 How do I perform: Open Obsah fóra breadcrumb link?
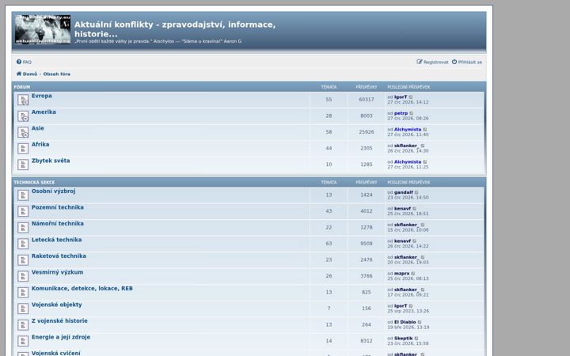[57, 74]
